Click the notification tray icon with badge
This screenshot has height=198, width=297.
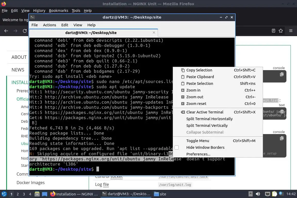(x=281, y=194)
